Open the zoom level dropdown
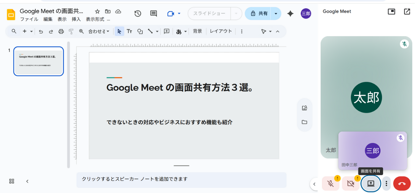This screenshot has height=193, width=415. (99, 31)
